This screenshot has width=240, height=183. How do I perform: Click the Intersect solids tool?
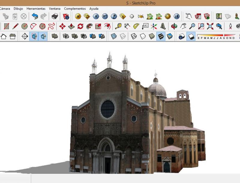[66, 36]
